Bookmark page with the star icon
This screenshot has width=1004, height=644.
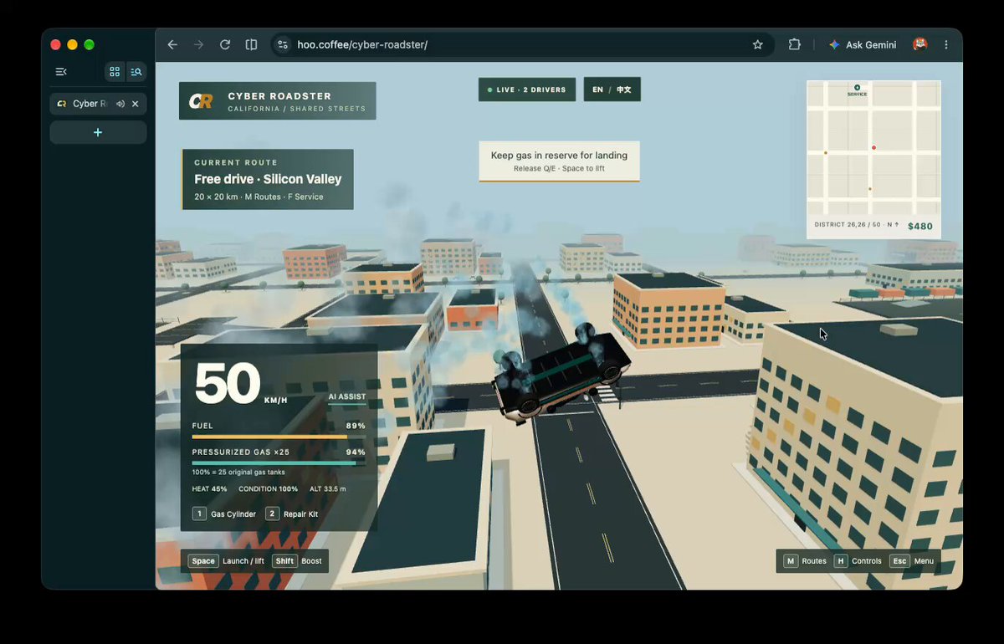[758, 44]
